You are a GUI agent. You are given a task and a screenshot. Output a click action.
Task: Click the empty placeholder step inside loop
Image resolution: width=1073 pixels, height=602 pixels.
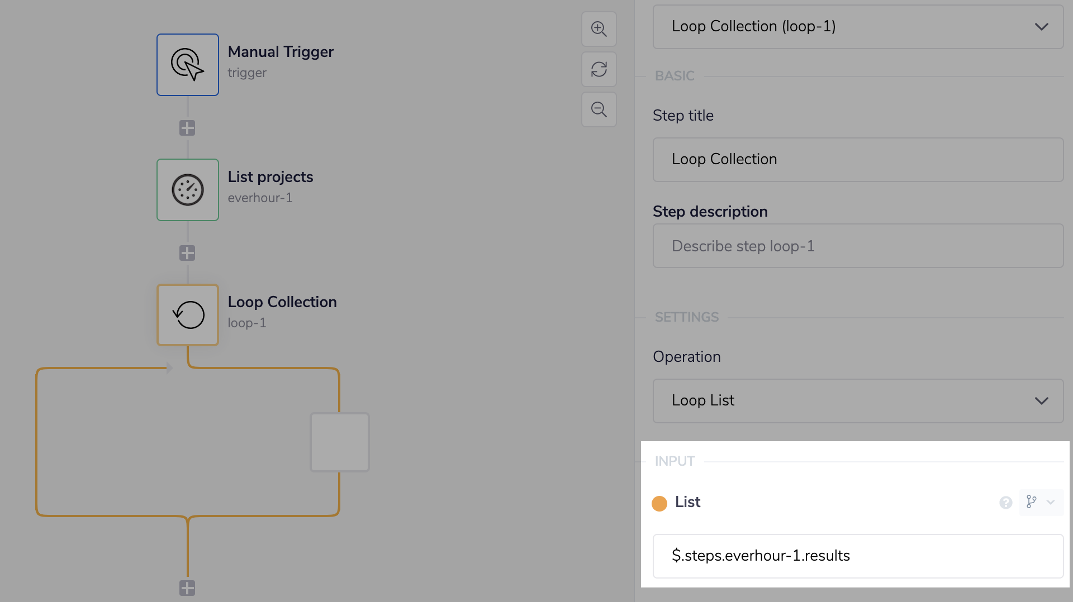click(340, 442)
